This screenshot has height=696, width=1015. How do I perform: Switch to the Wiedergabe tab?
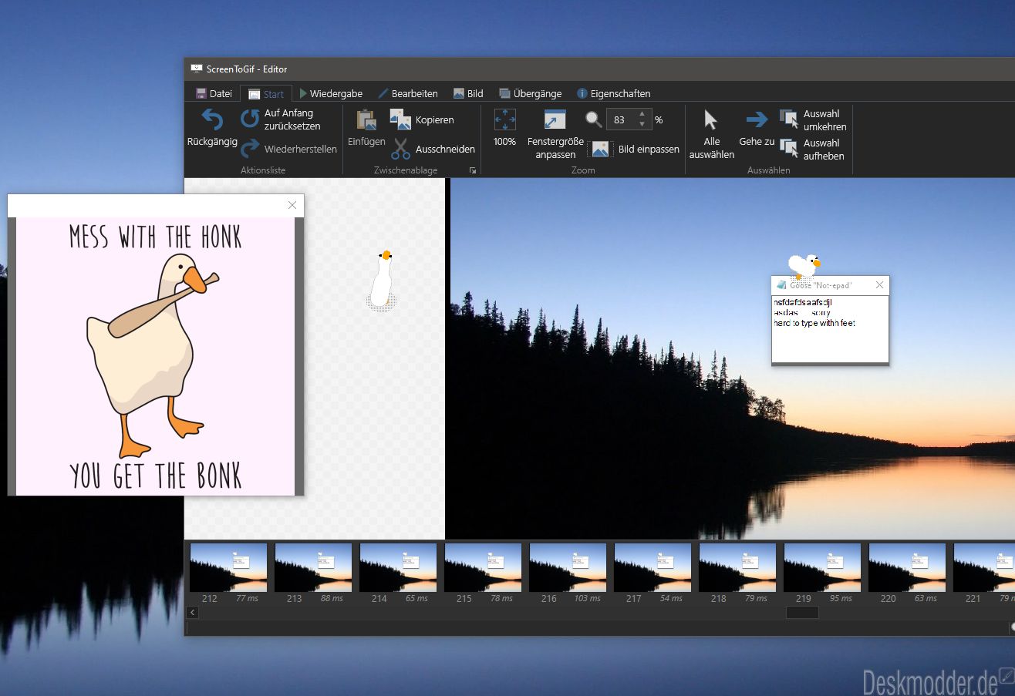[331, 93]
